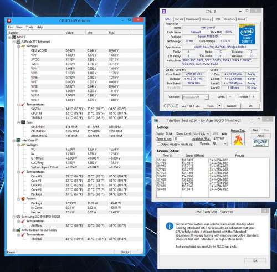This screenshot has height=272, width=277.
Task: Click thermometer icon of SSD Temperatures
Action: tap(23, 221)
